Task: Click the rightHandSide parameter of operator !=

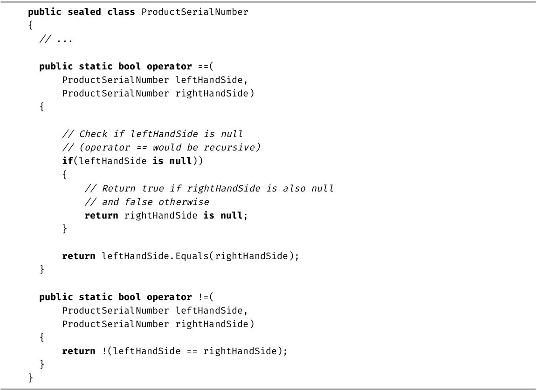Action: (212, 324)
